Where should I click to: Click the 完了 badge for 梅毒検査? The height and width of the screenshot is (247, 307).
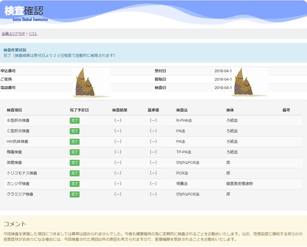[x=75, y=152]
